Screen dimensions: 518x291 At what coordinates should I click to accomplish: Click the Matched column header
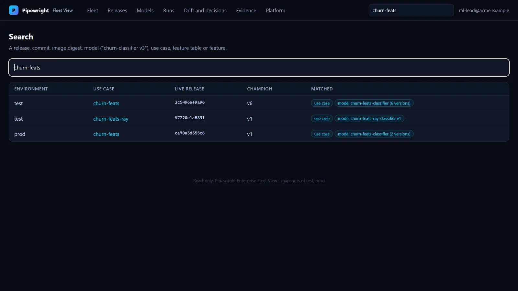(x=322, y=89)
